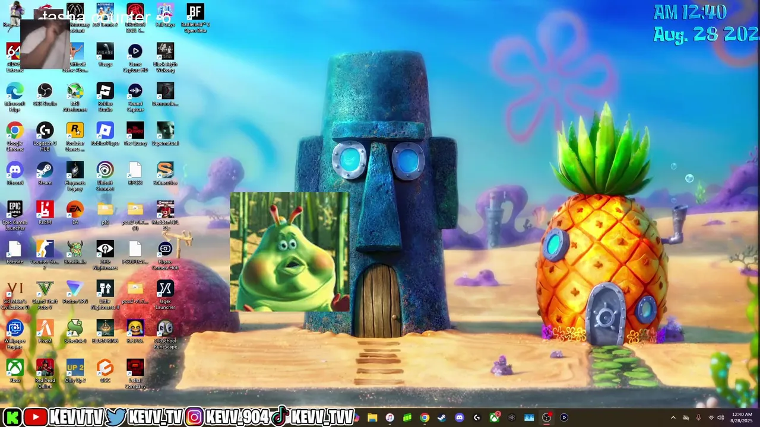Viewport: 760px width, 427px height.
Task: Open Steam from the taskbar
Action: 442,418
